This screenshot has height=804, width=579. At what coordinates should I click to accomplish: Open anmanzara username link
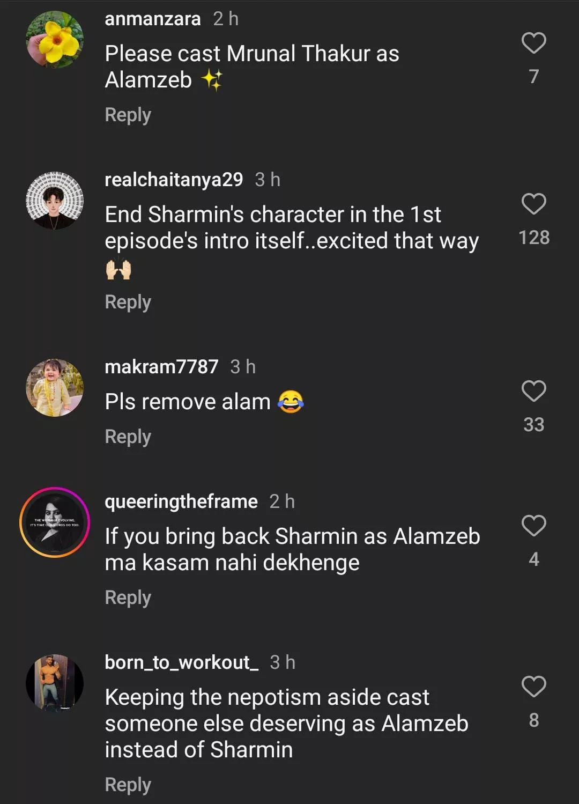pos(153,19)
